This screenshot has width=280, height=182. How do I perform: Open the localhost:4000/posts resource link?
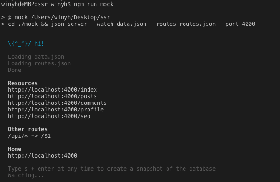(x=52, y=96)
